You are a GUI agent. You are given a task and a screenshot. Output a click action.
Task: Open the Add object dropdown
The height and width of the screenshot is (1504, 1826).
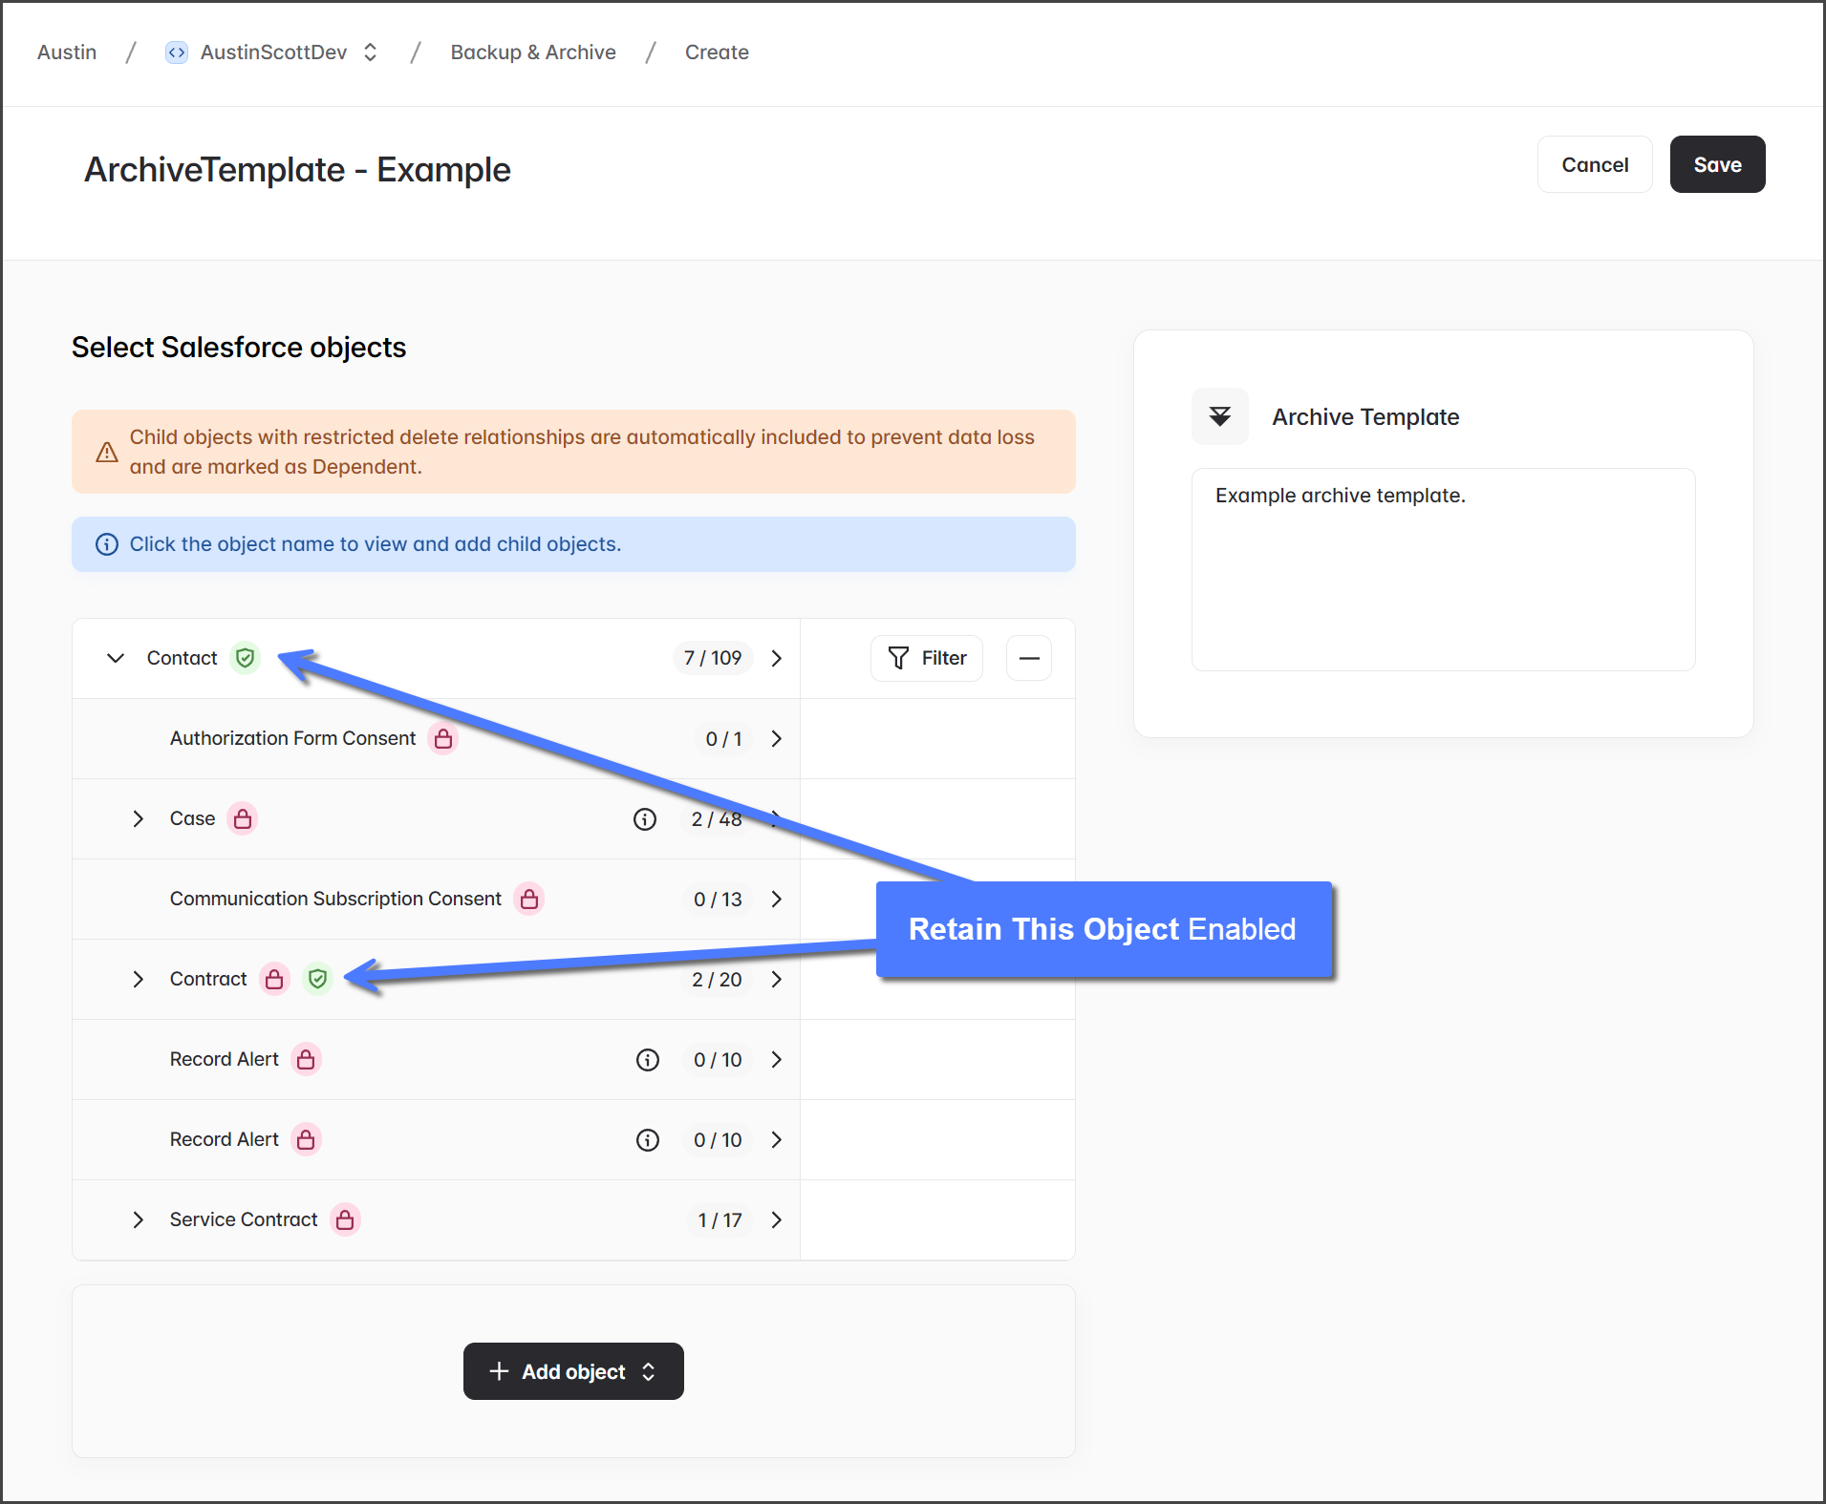573,1371
